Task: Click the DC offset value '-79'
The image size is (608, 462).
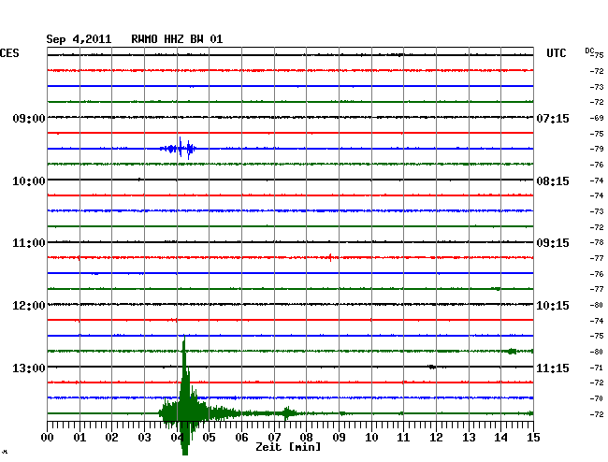Action: [x=597, y=149]
